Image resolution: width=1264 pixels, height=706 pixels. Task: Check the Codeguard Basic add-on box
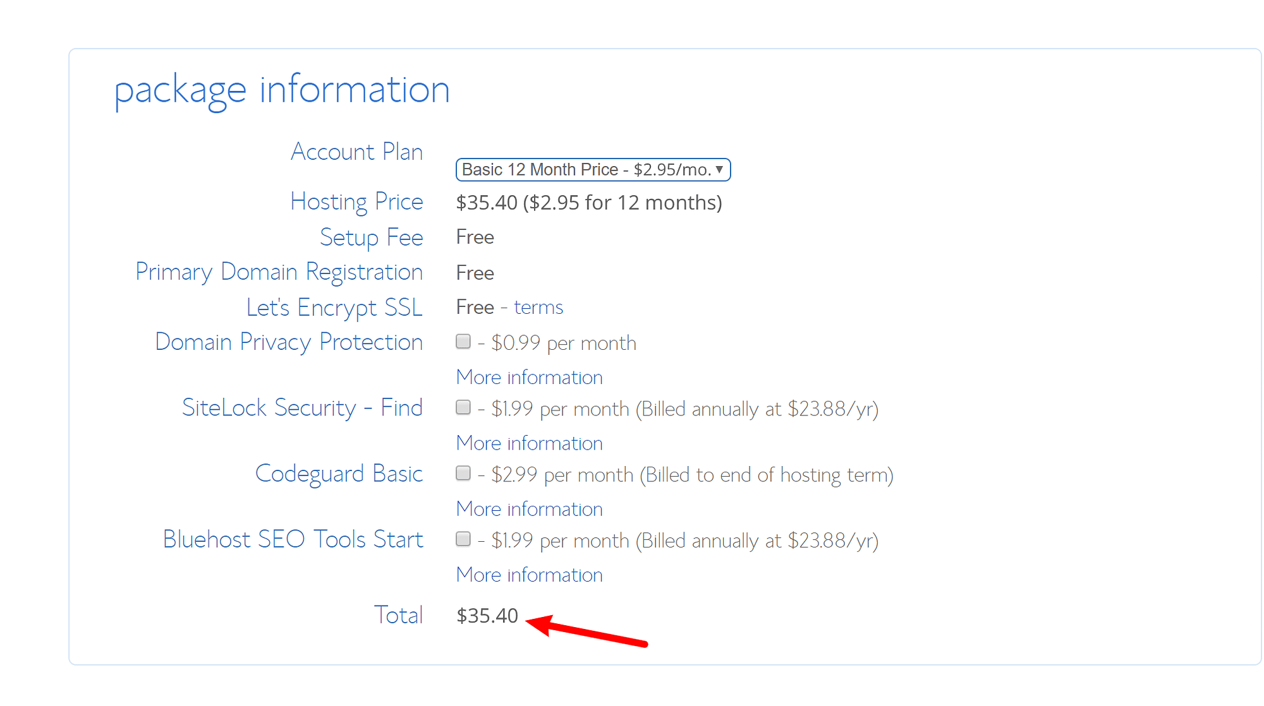coord(463,473)
